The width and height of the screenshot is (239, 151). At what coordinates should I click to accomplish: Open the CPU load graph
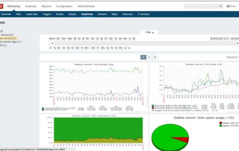click(194, 87)
